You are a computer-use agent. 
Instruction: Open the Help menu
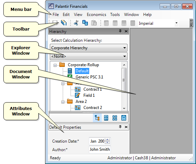(148, 15)
